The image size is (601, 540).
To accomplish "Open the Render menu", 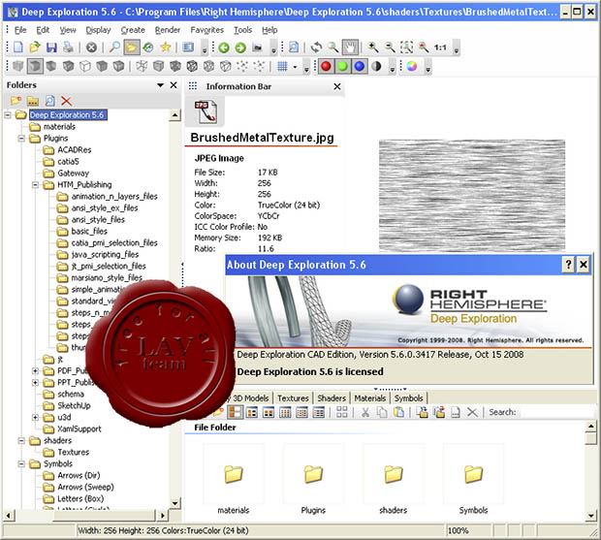I will [168, 30].
